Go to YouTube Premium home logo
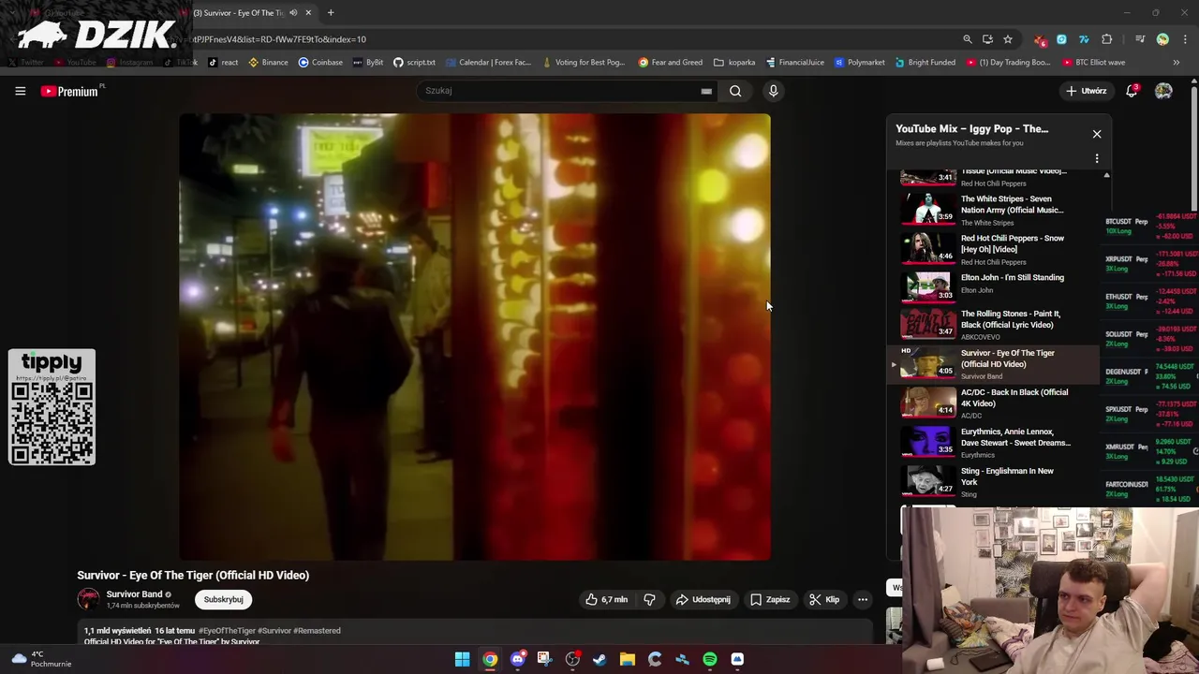1199x674 pixels. coord(70,91)
